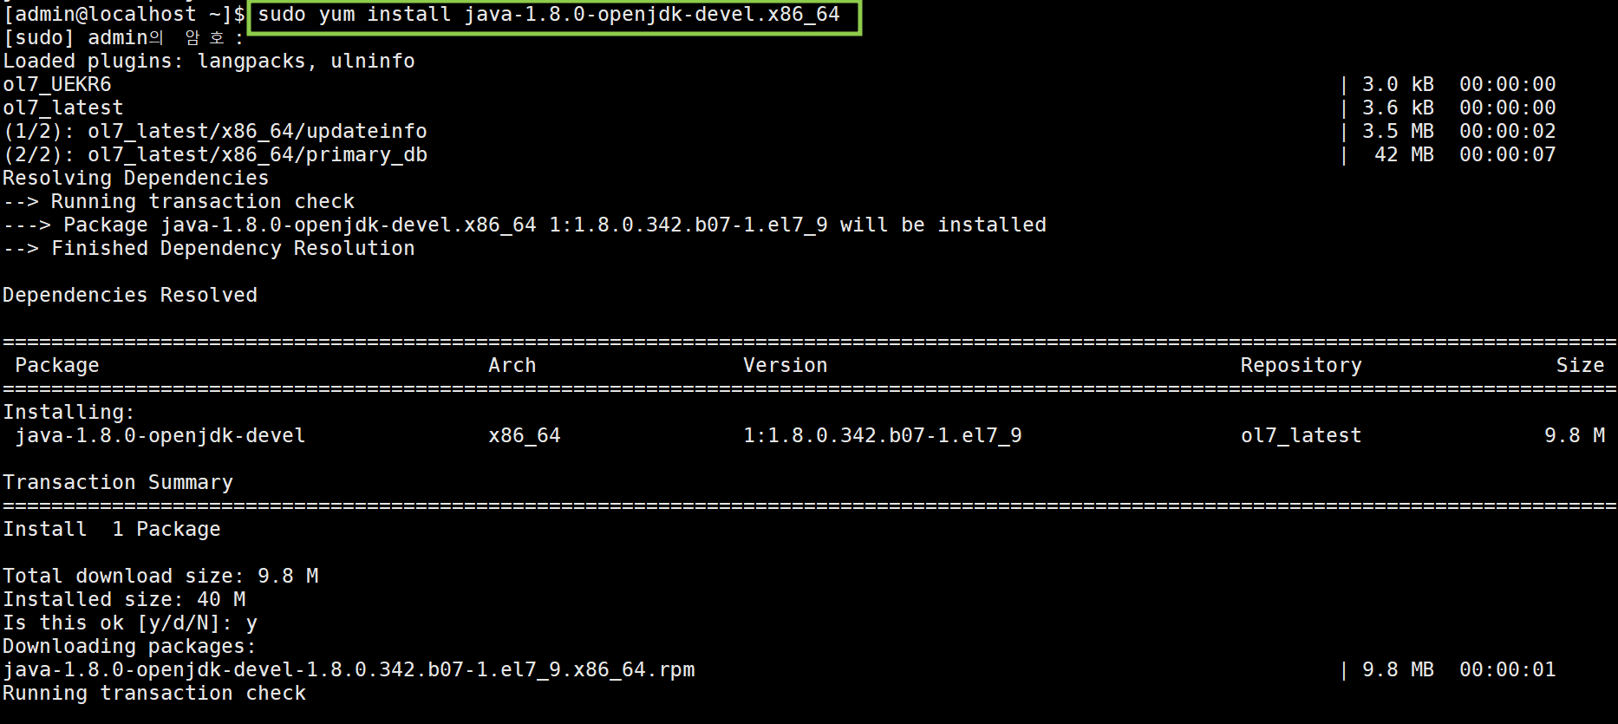Click the '3.6 kB' download size
This screenshot has width=1618, height=724.
click(x=1398, y=108)
